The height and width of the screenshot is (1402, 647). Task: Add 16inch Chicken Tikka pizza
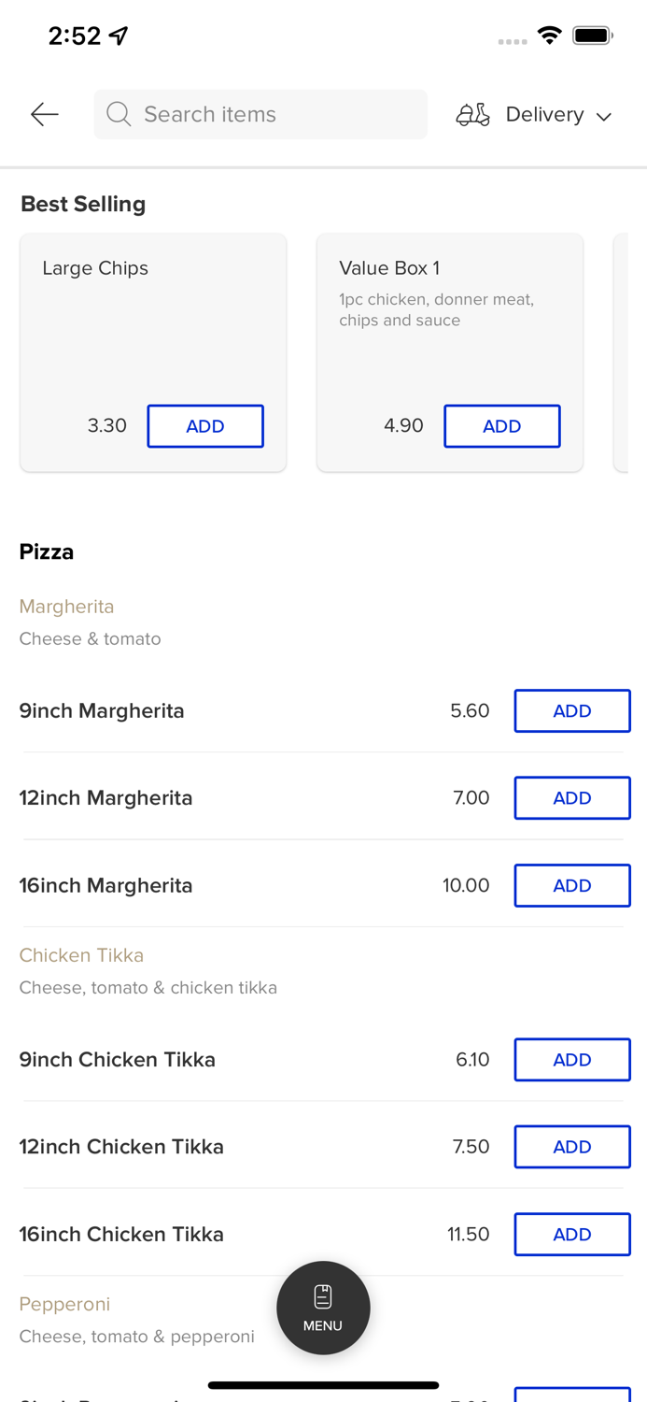coord(571,1235)
